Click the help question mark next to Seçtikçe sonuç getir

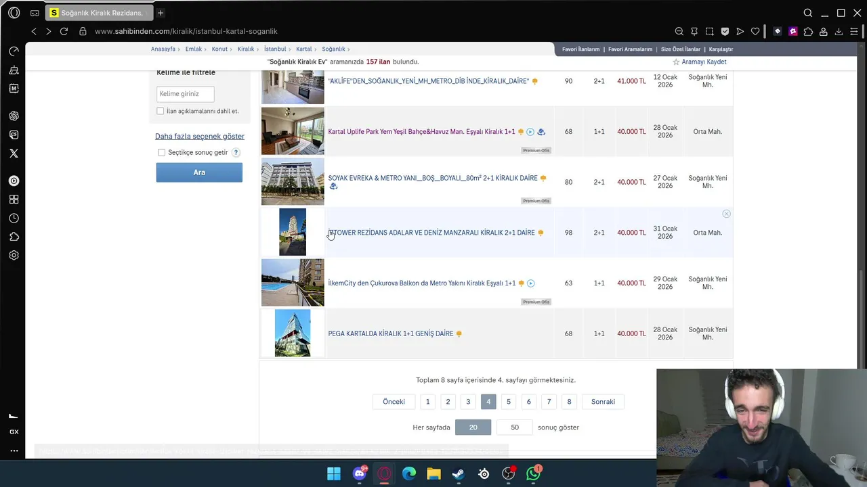tap(236, 153)
